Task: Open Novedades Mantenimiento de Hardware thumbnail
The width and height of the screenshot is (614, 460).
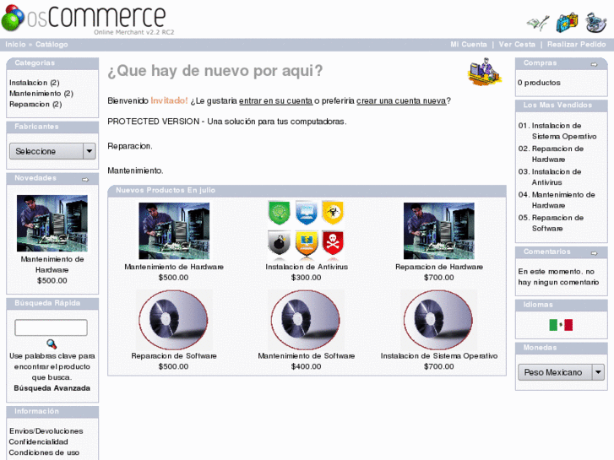Action: click(x=52, y=223)
